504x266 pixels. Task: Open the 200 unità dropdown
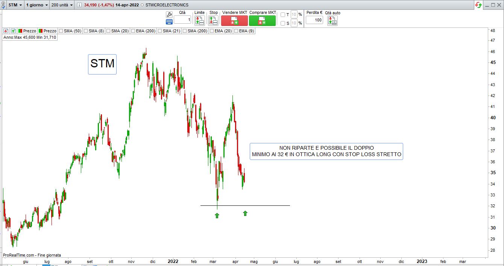point(62,5)
